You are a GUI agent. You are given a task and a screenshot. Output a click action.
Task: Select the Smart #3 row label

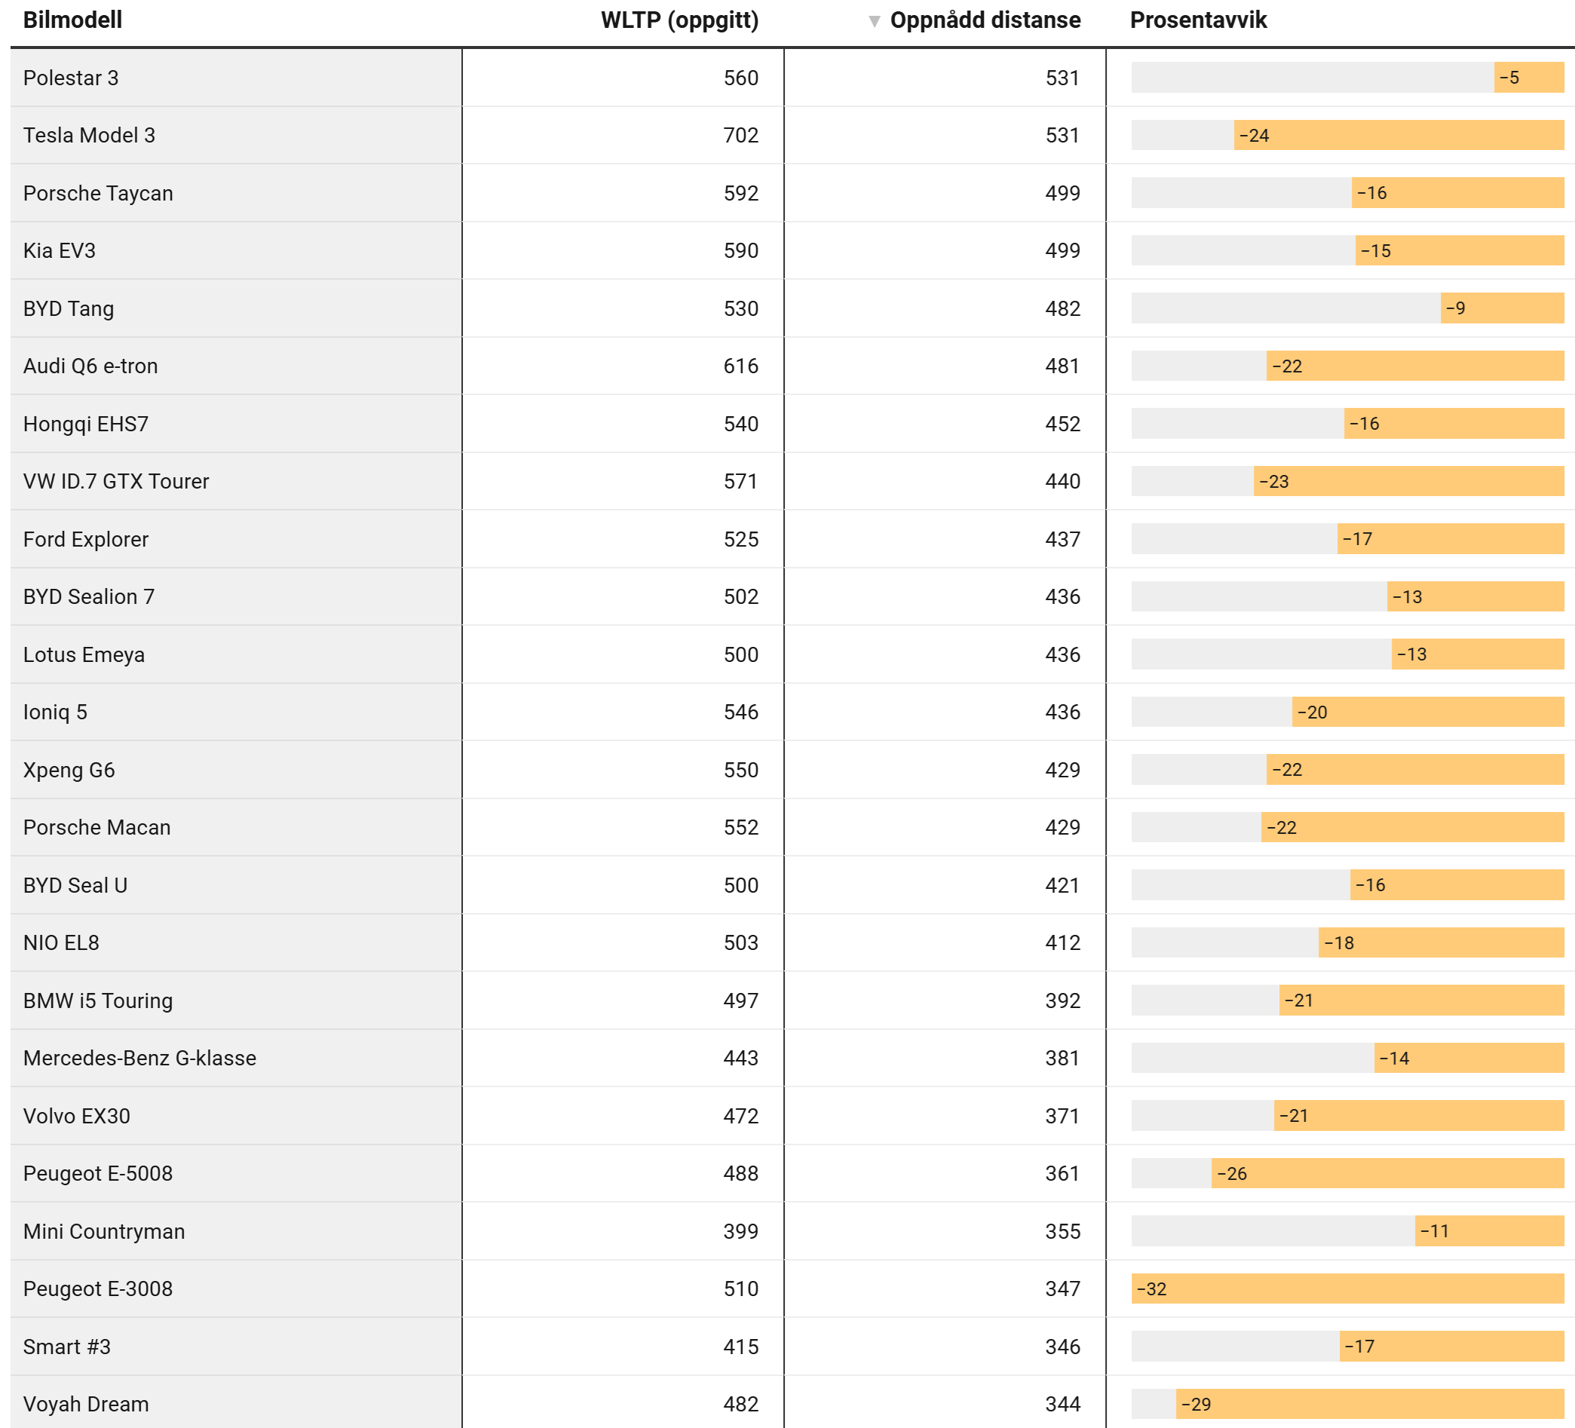click(x=67, y=1347)
